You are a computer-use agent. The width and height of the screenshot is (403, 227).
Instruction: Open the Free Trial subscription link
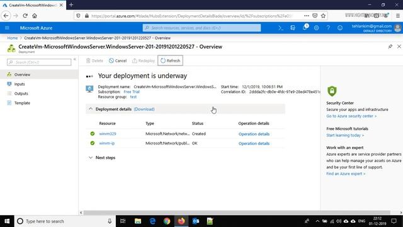tap(132, 91)
